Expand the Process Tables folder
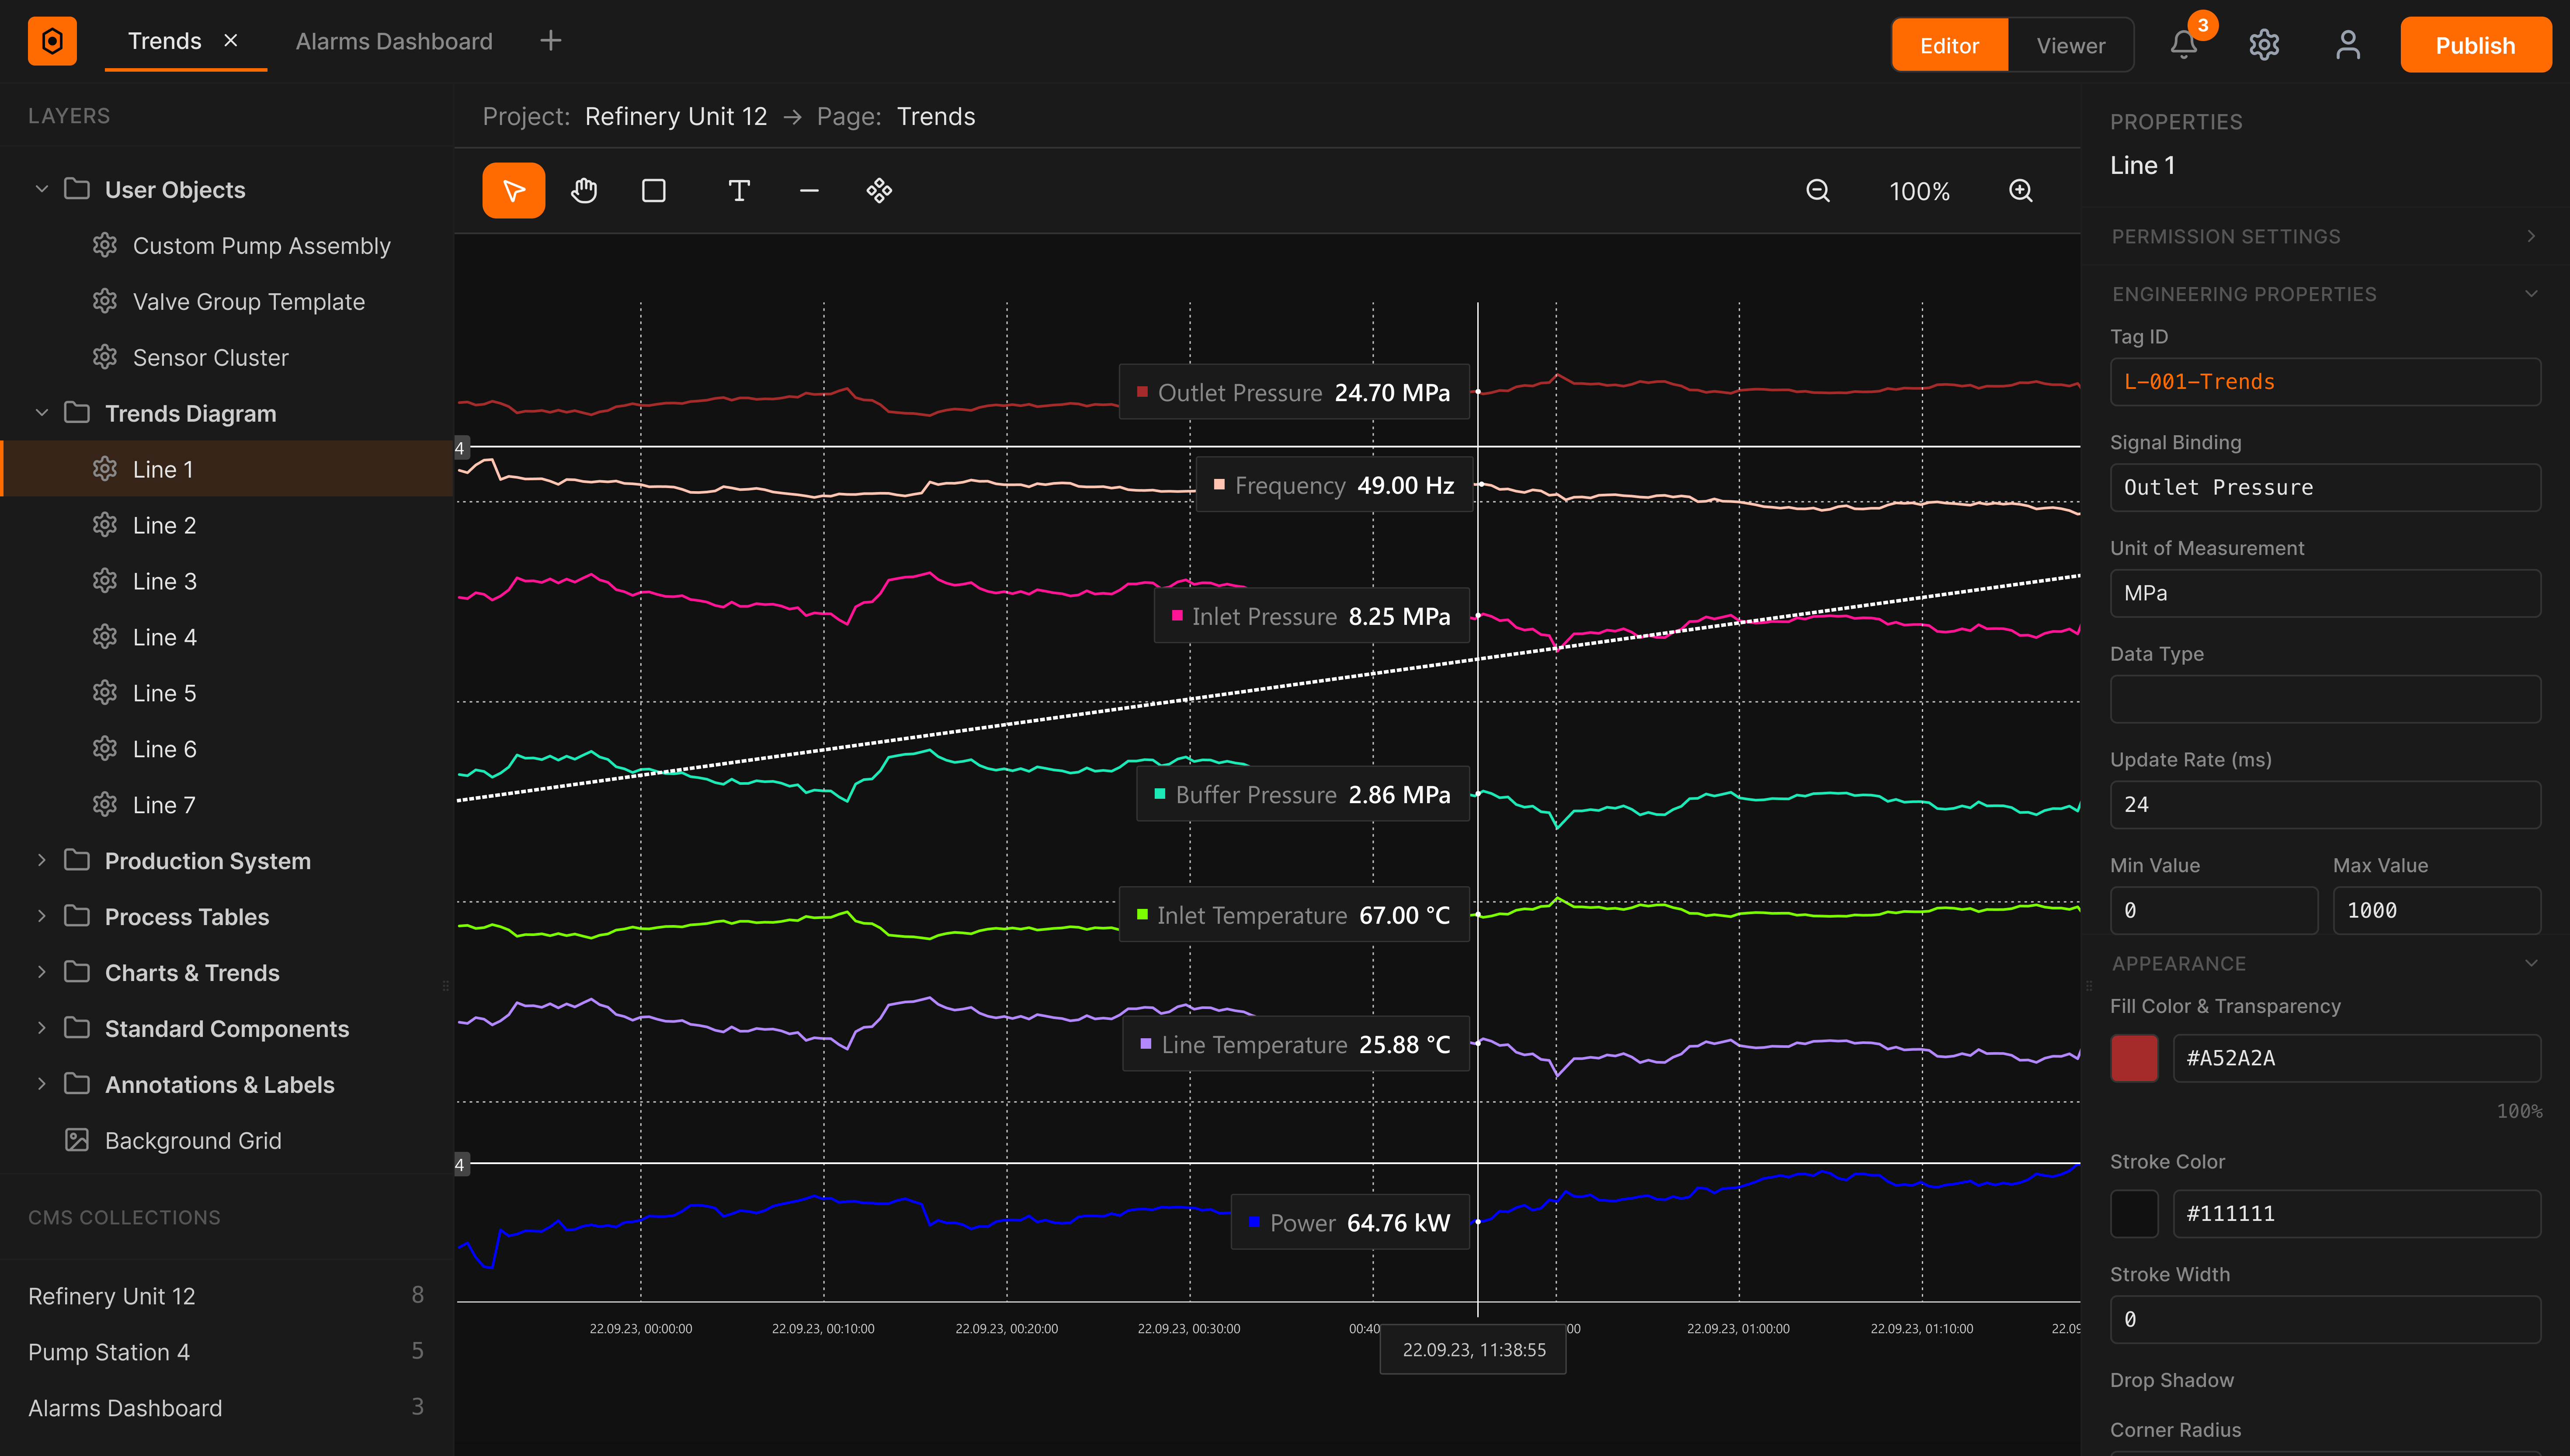 coord(42,916)
